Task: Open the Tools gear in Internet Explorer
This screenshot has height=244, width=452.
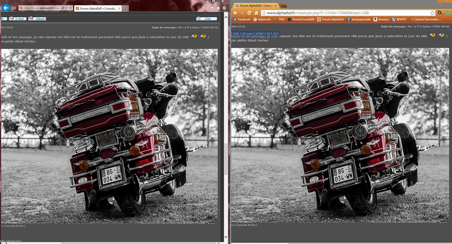Action: [224, 8]
